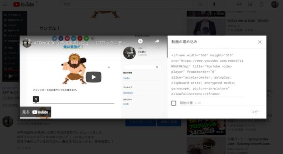Screen dimensions: 283x154
Task: Focus the YouTube search field
Action: coord(129,4)
